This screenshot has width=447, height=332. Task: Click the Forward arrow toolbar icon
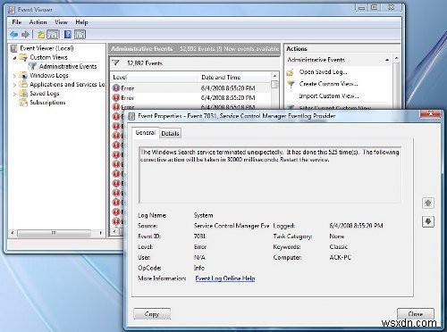[x=25, y=35]
